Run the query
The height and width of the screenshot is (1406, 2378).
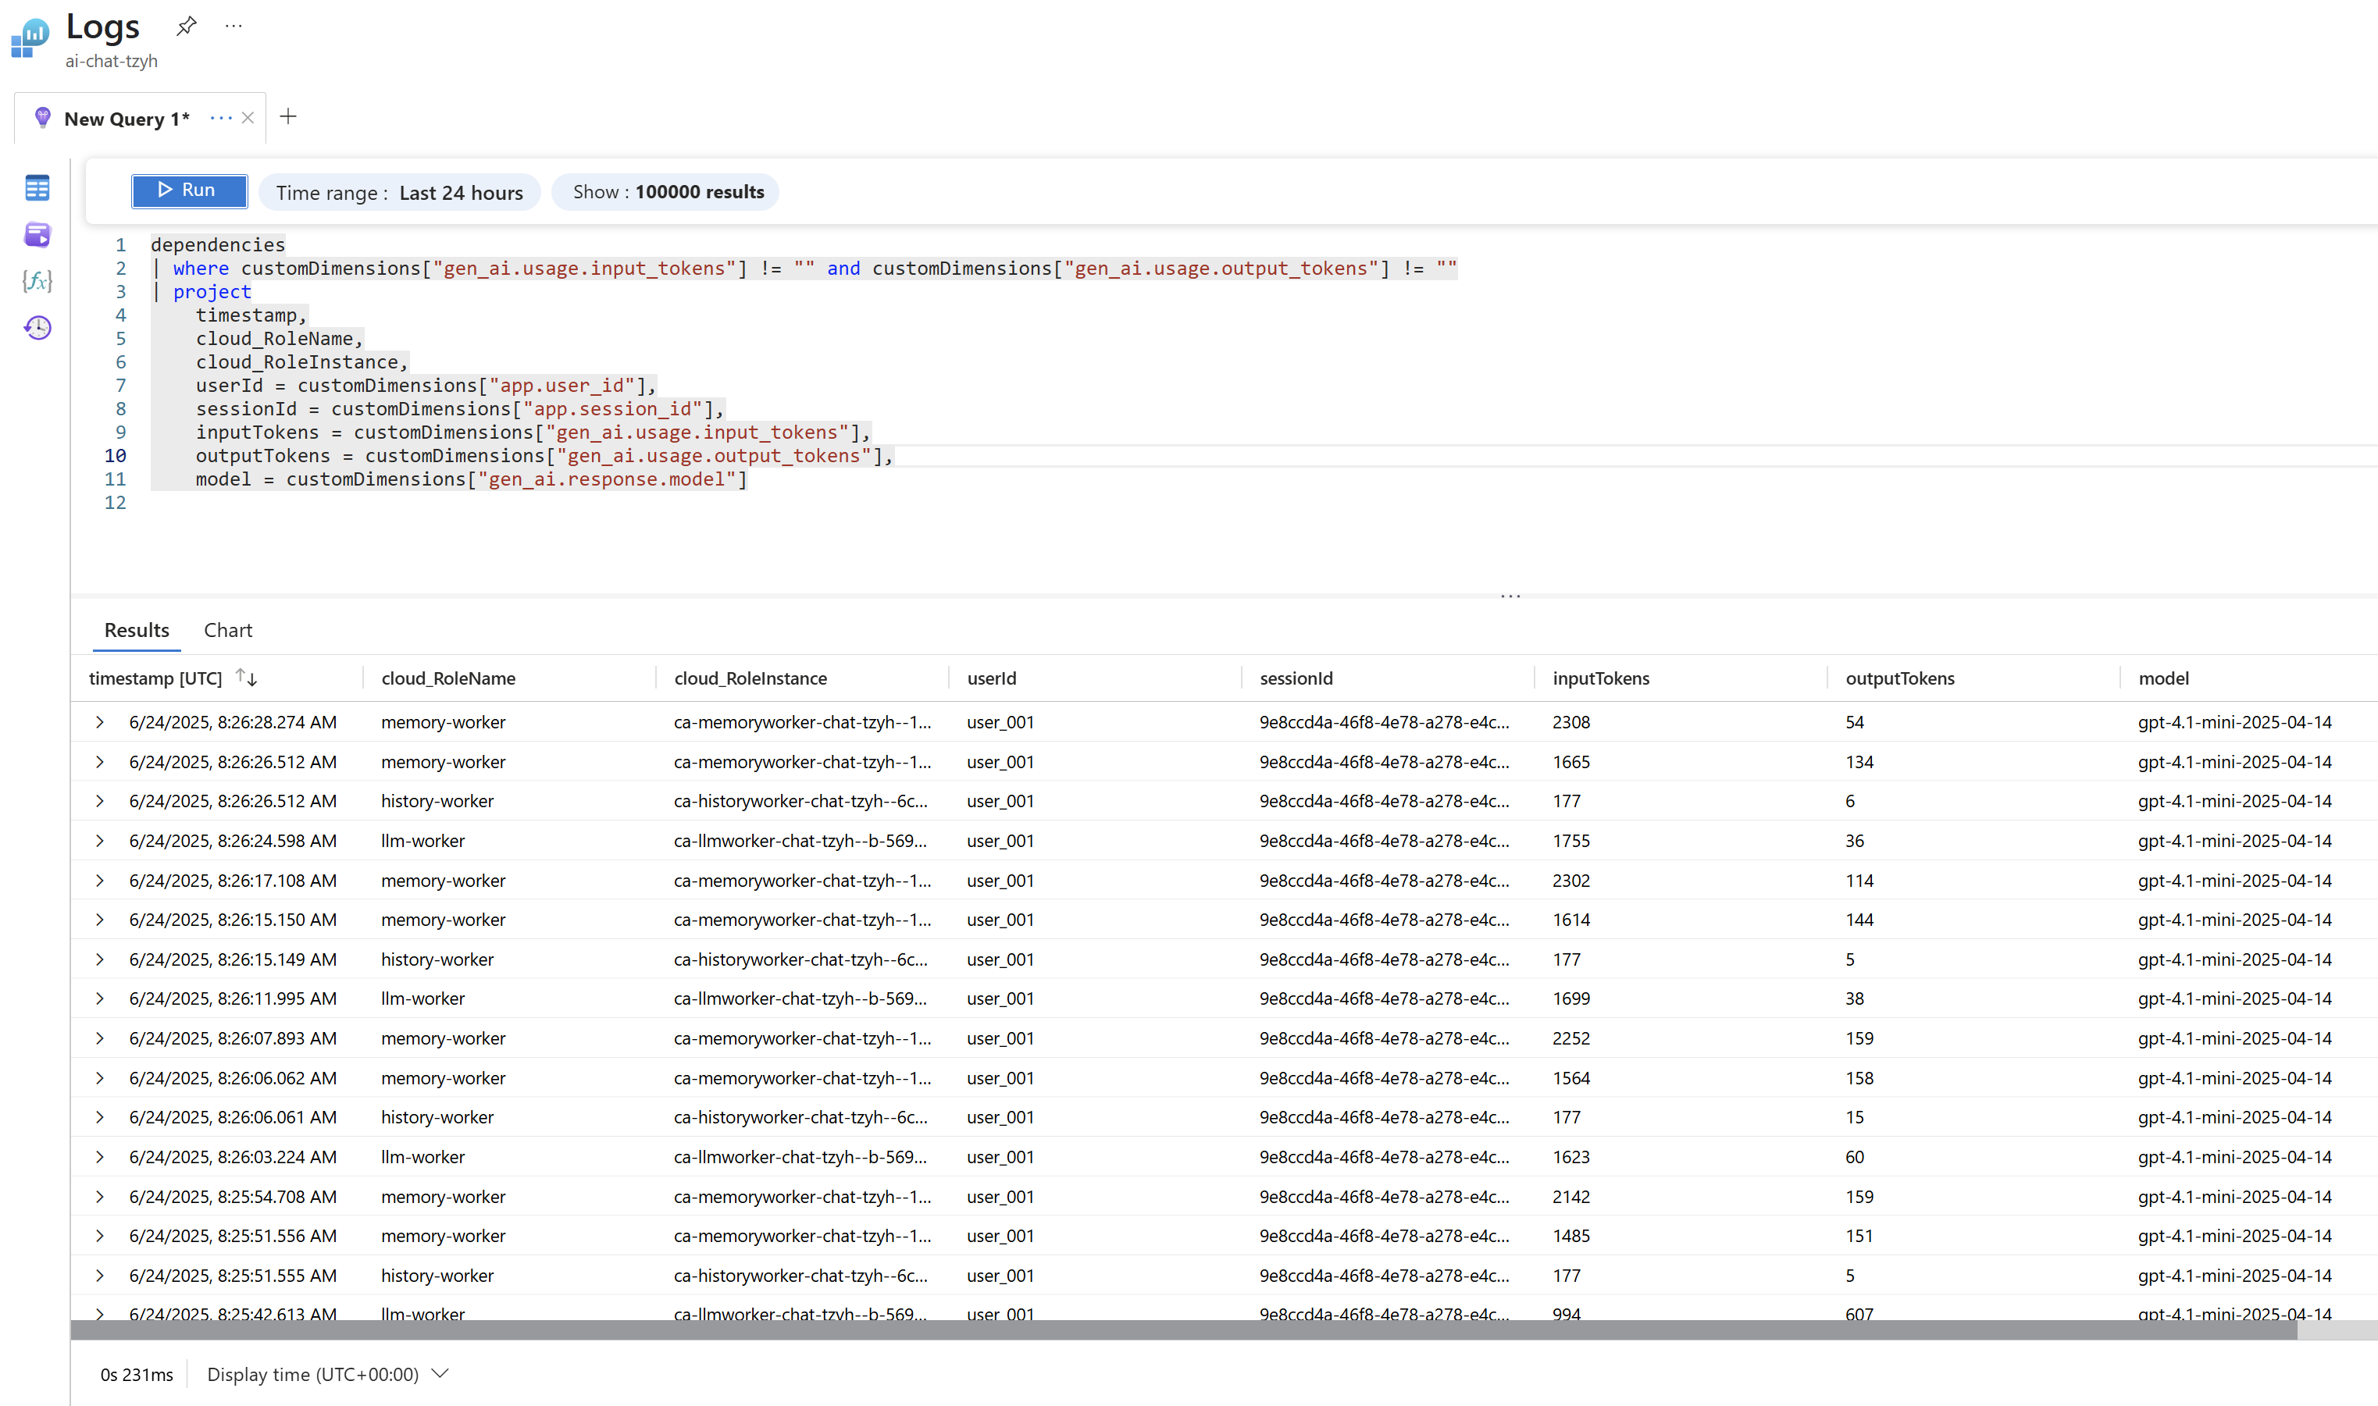[190, 190]
